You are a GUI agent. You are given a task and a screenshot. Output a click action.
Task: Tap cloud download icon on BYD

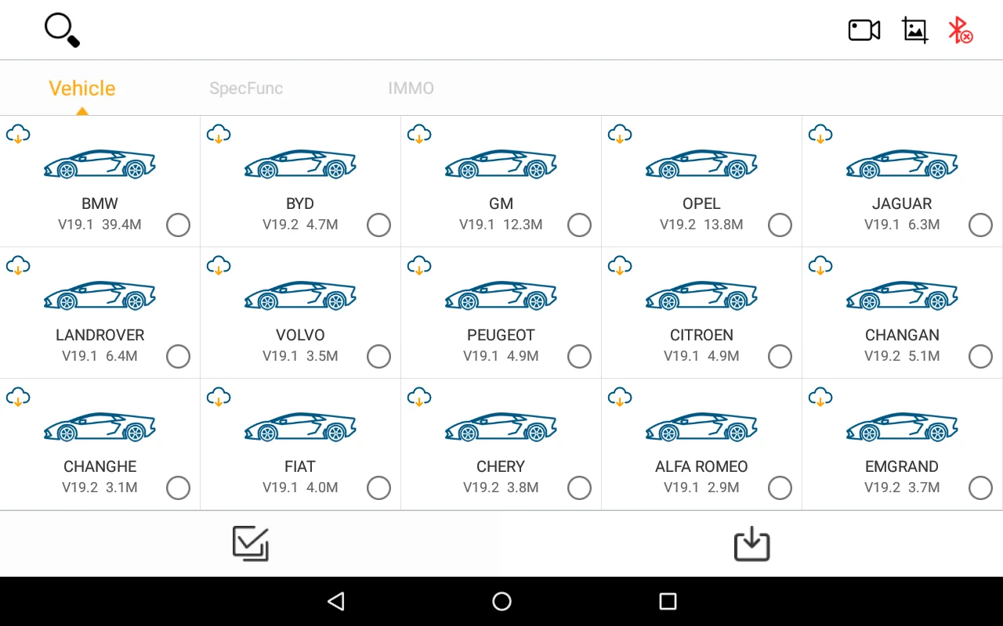pyautogui.click(x=219, y=134)
